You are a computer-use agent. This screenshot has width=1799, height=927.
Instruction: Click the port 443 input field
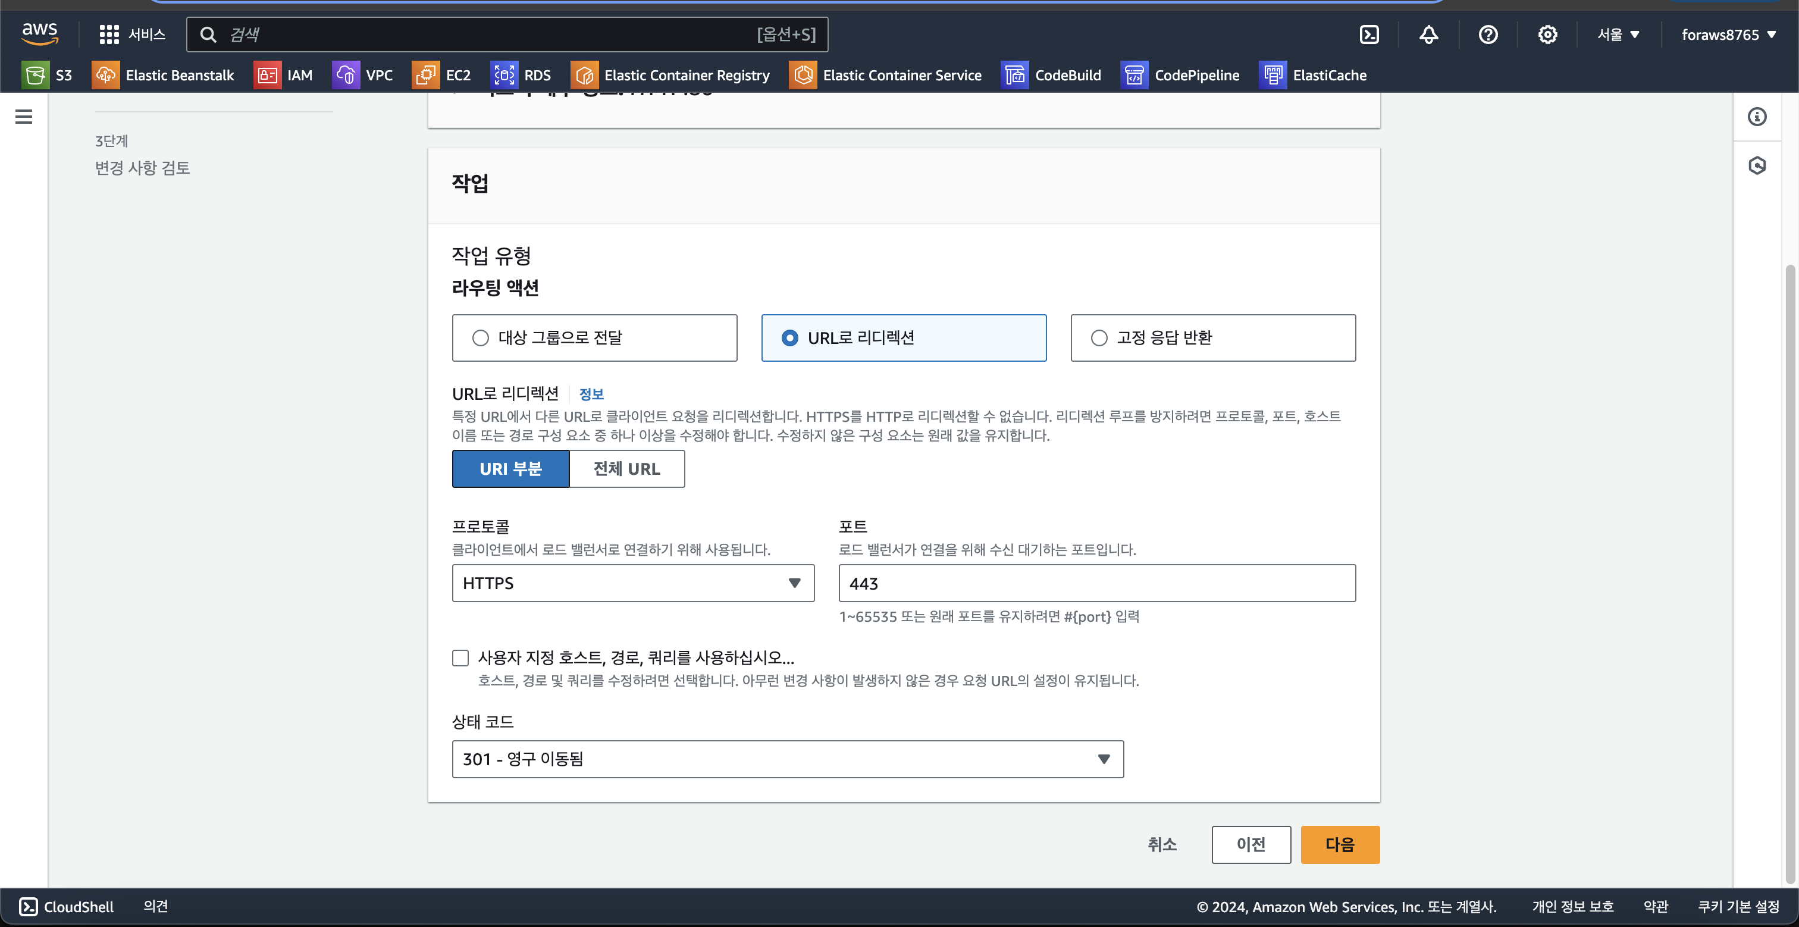click(x=1096, y=583)
